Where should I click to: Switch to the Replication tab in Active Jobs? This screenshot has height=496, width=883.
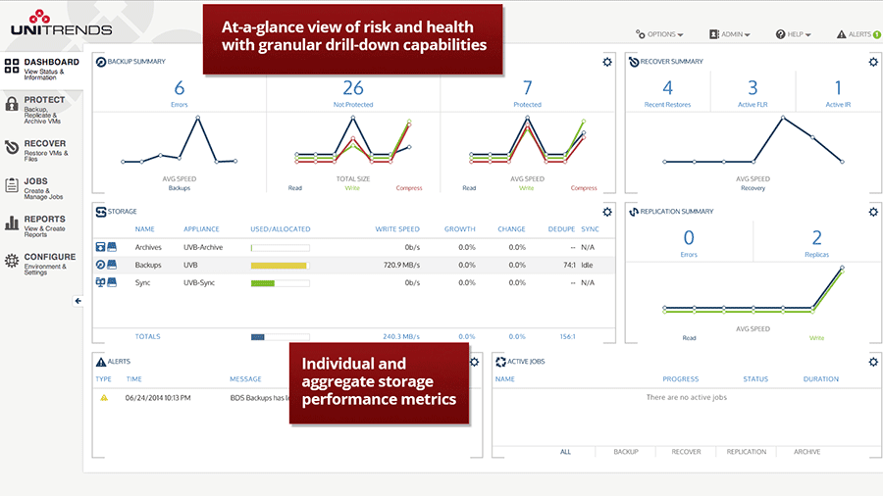point(747,452)
